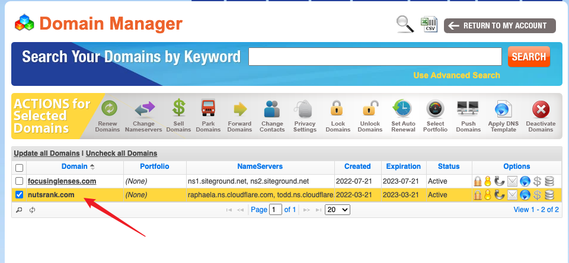Sort by the Created column header
The height and width of the screenshot is (263, 569).
357,166
